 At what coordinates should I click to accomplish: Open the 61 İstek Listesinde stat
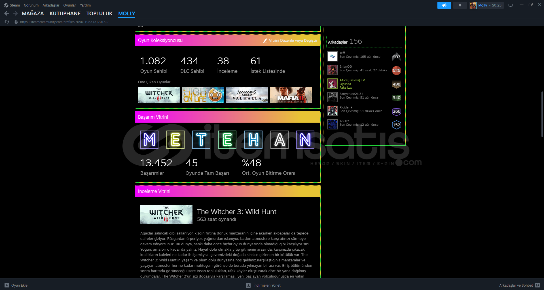click(x=268, y=65)
